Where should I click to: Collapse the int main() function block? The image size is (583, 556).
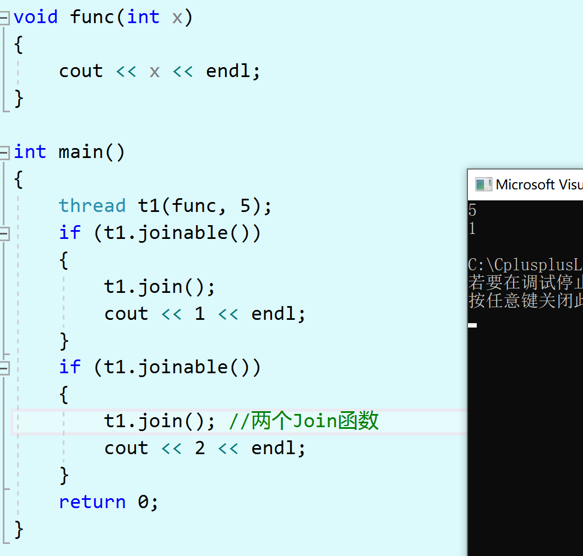[x=4, y=152]
